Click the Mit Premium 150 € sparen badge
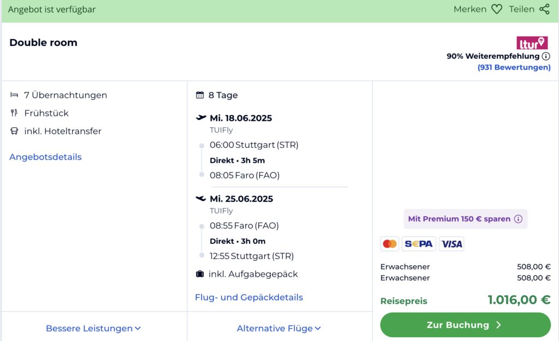Image resolution: width=559 pixels, height=341 pixels. coord(459,219)
